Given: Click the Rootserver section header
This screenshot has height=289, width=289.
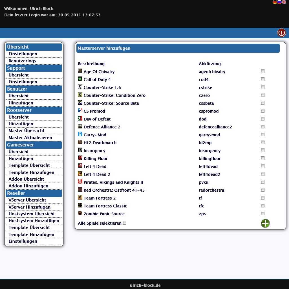Looking at the screenshot, I should [34, 110].
